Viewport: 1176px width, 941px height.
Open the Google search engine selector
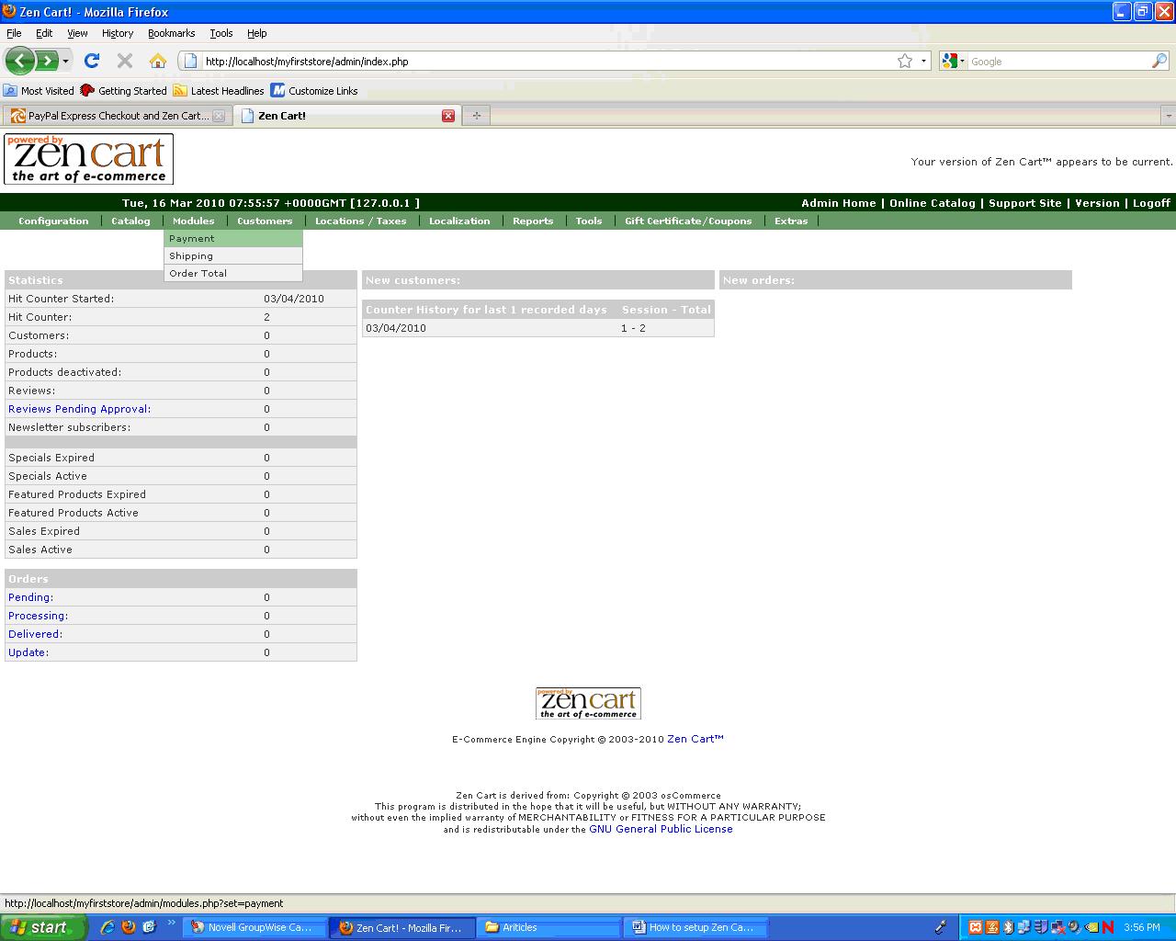pos(954,61)
